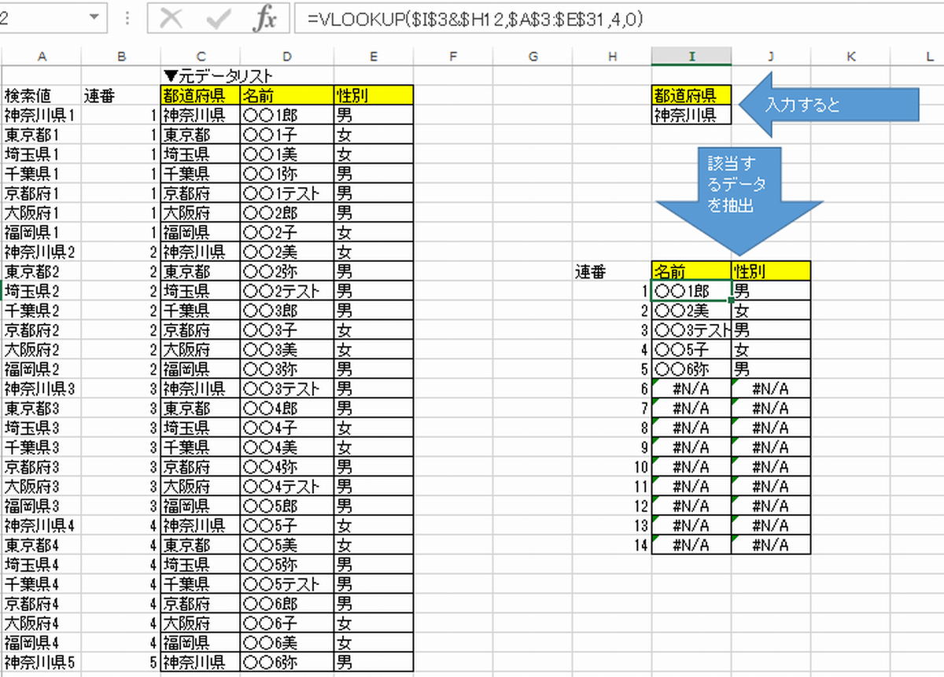Select the yellow 名前 header in column I
The height and width of the screenshot is (677, 944).
691,270
